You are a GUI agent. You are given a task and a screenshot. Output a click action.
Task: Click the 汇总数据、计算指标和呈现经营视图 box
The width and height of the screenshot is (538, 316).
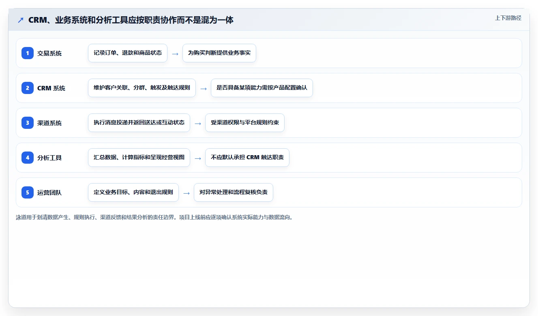pyautogui.click(x=139, y=158)
